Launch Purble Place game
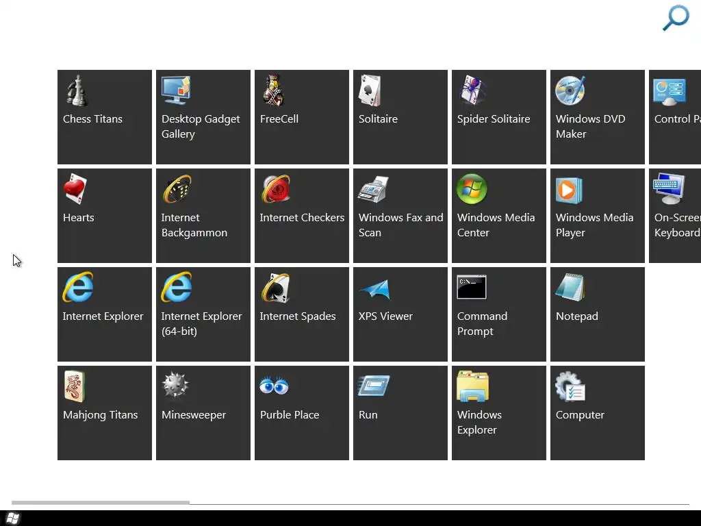Image resolution: width=701 pixels, height=526 pixels. tap(302, 413)
